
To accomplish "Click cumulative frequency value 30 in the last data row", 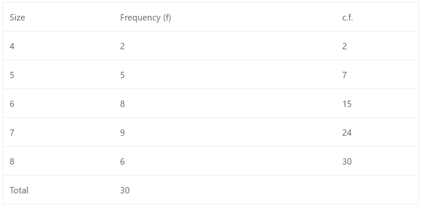I will point(347,161).
